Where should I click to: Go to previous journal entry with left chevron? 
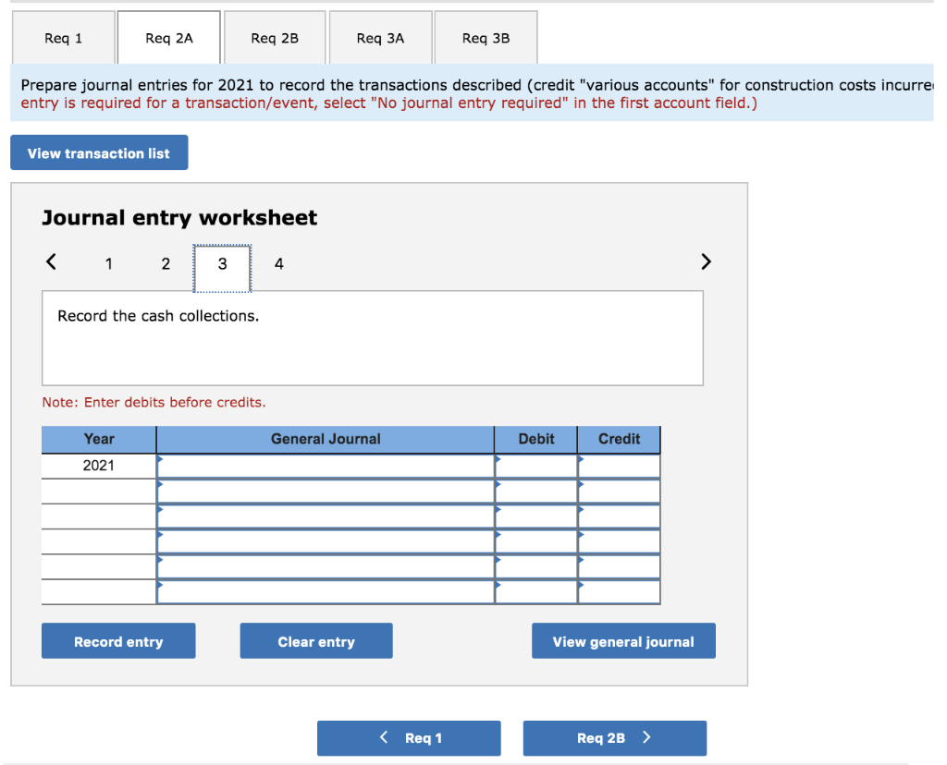51,261
